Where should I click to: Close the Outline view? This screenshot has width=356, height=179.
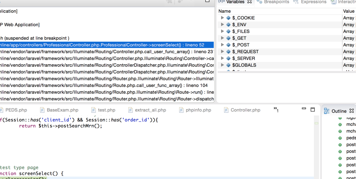(351, 111)
